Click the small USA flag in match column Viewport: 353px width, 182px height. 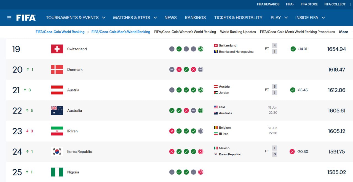pyautogui.click(x=216, y=107)
